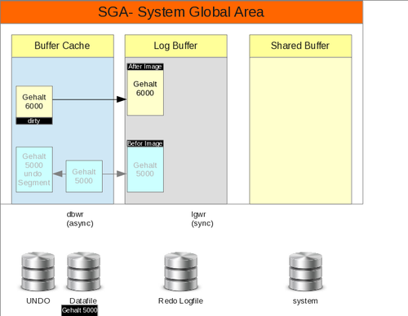408x316 pixels.
Task: Select the black Gehalt 5000 label under Datafile
Action: (80, 310)
